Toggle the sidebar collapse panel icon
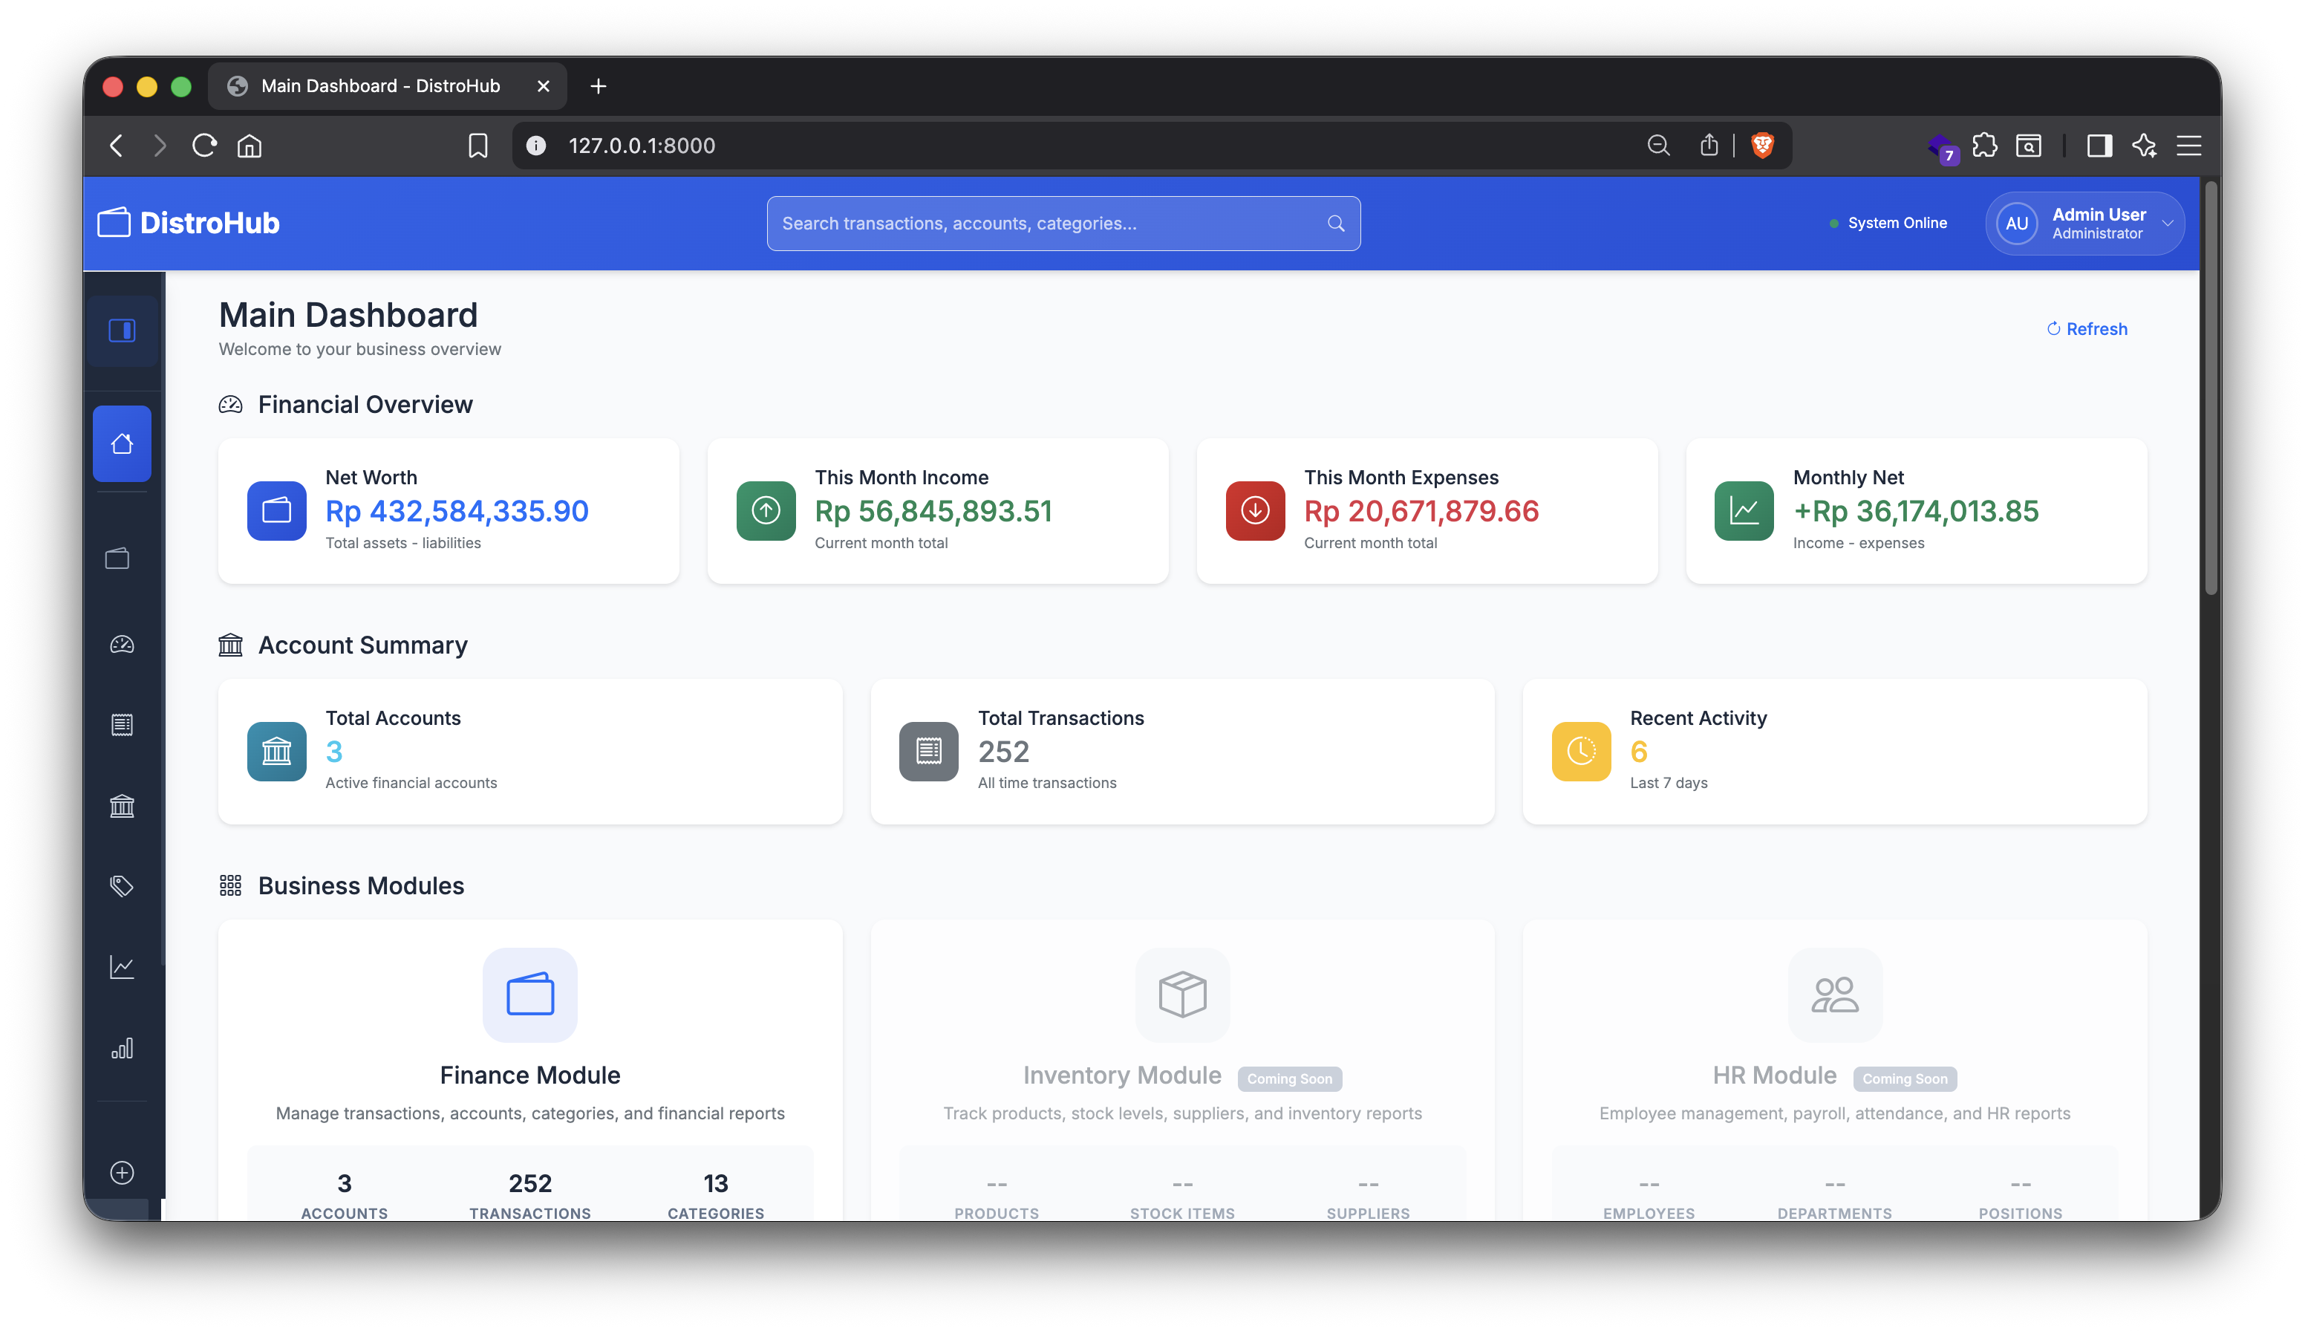The width and height of the screenshot is (2305, 1331). tap(122, 331)
